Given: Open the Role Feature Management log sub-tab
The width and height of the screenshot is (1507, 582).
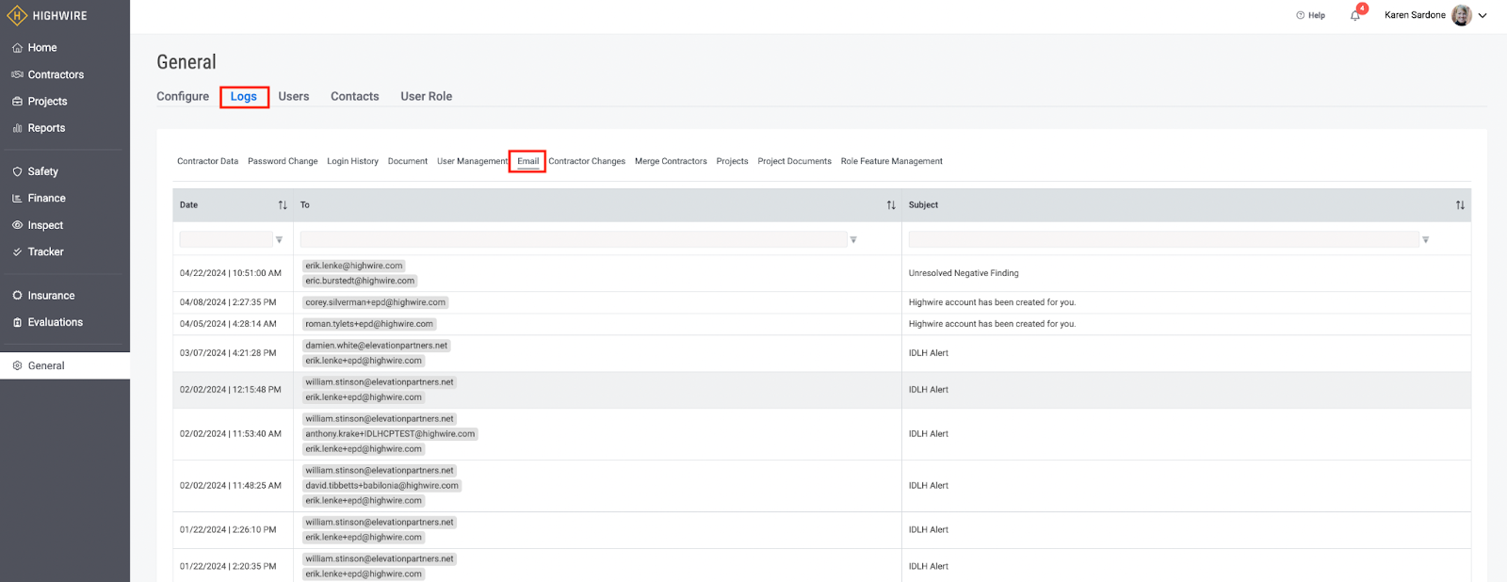Looking at the screenshot, I should 892,161.
